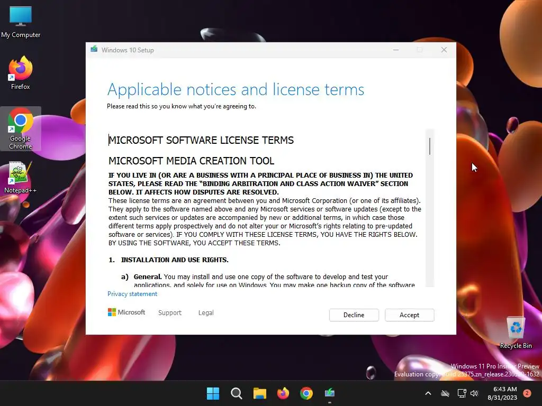Open the notification badge showing 2
The image size is (542, 406).
tap(527, 393)
